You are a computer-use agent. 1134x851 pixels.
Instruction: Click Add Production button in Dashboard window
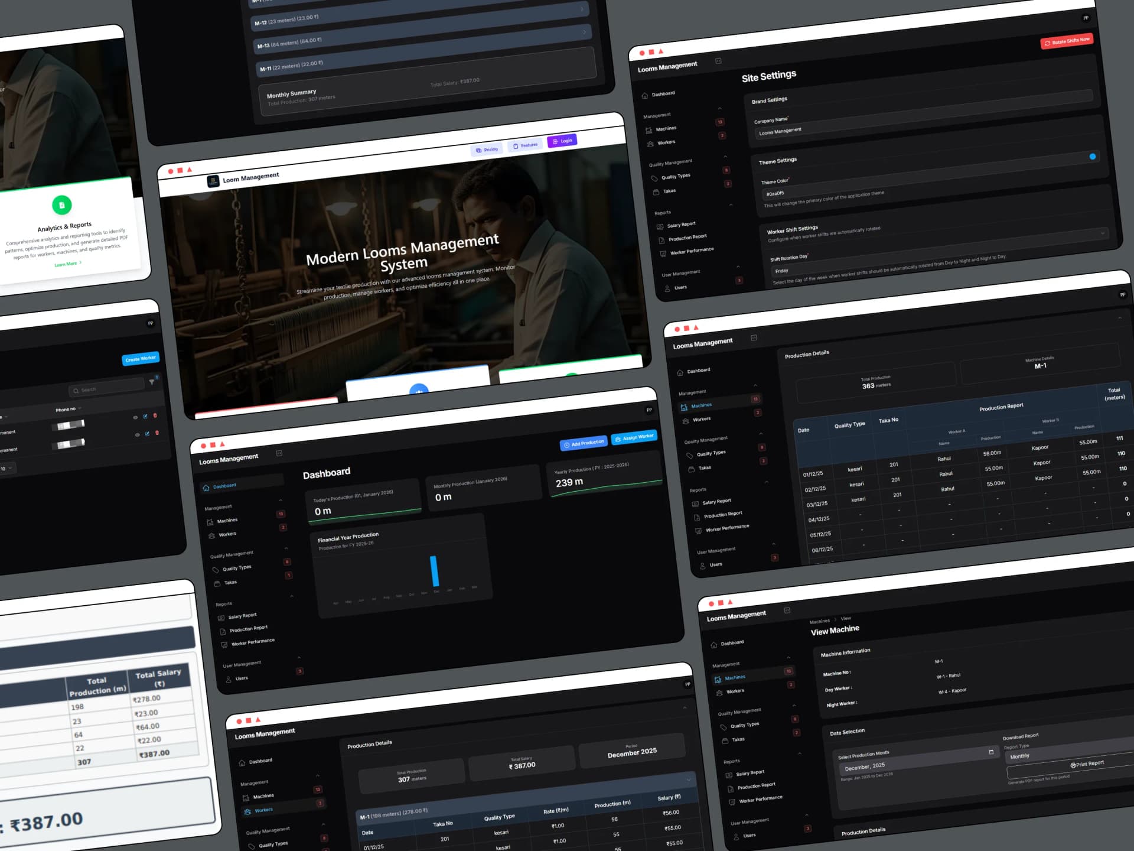coord(584,443)
